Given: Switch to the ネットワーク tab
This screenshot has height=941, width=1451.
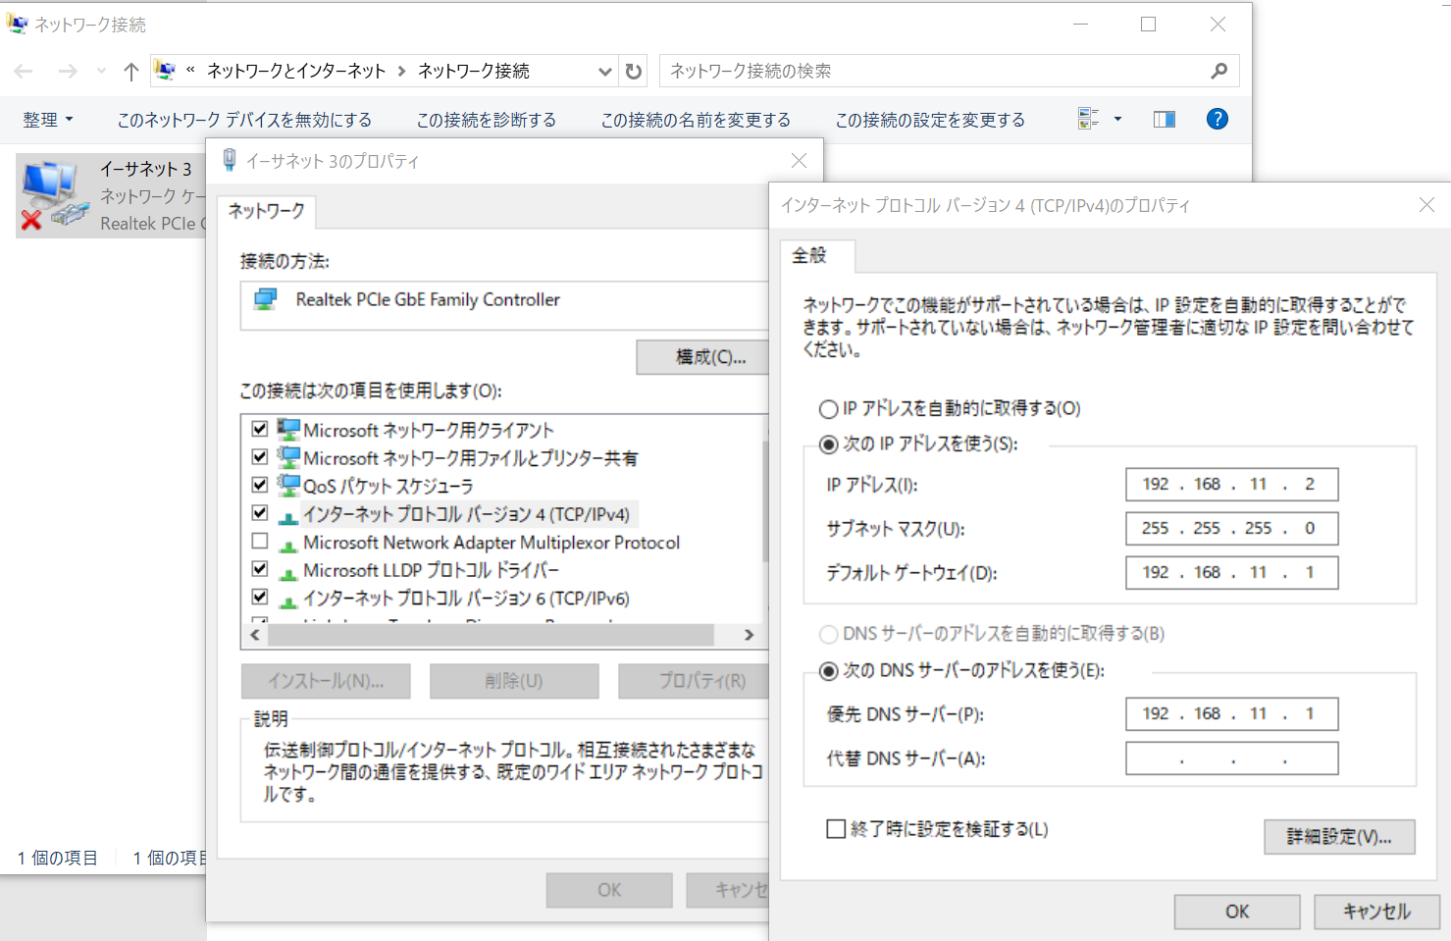Looking at the screenshot, I should click(265, 212).
